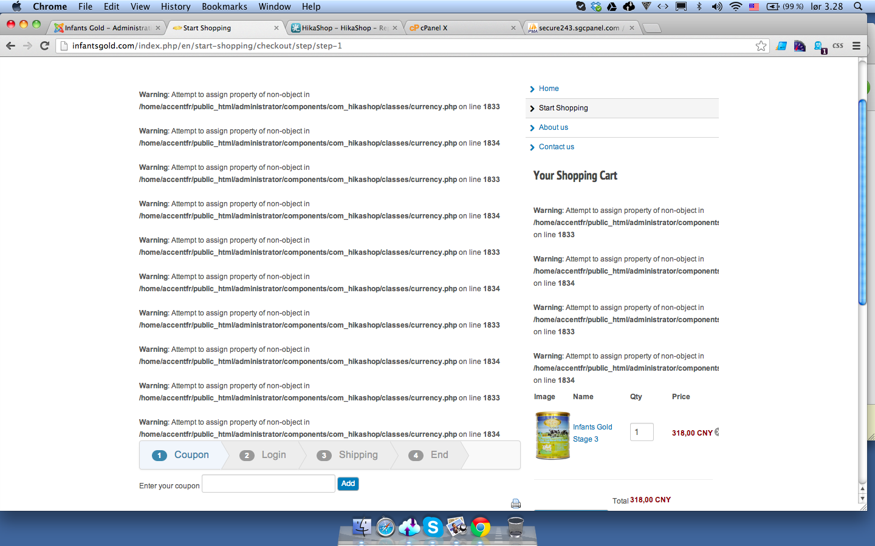Open the speedometer extension icon

pyautogui.click(x=800, y=45)
